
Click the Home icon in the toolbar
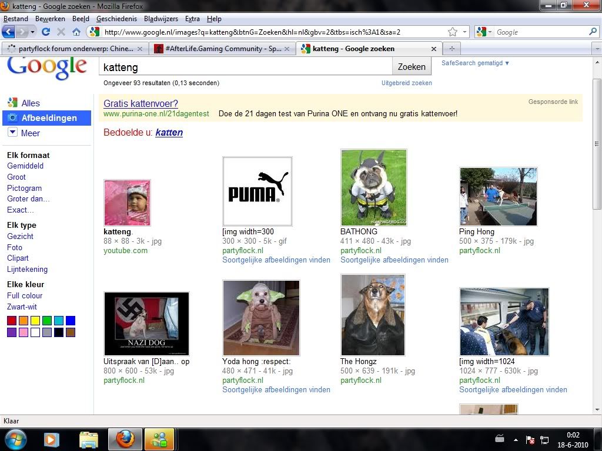76,32
